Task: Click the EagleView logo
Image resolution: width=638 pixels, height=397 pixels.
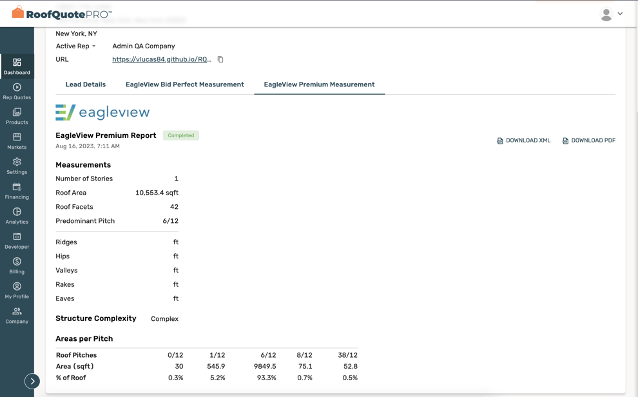Action: (x=102, y=112)
